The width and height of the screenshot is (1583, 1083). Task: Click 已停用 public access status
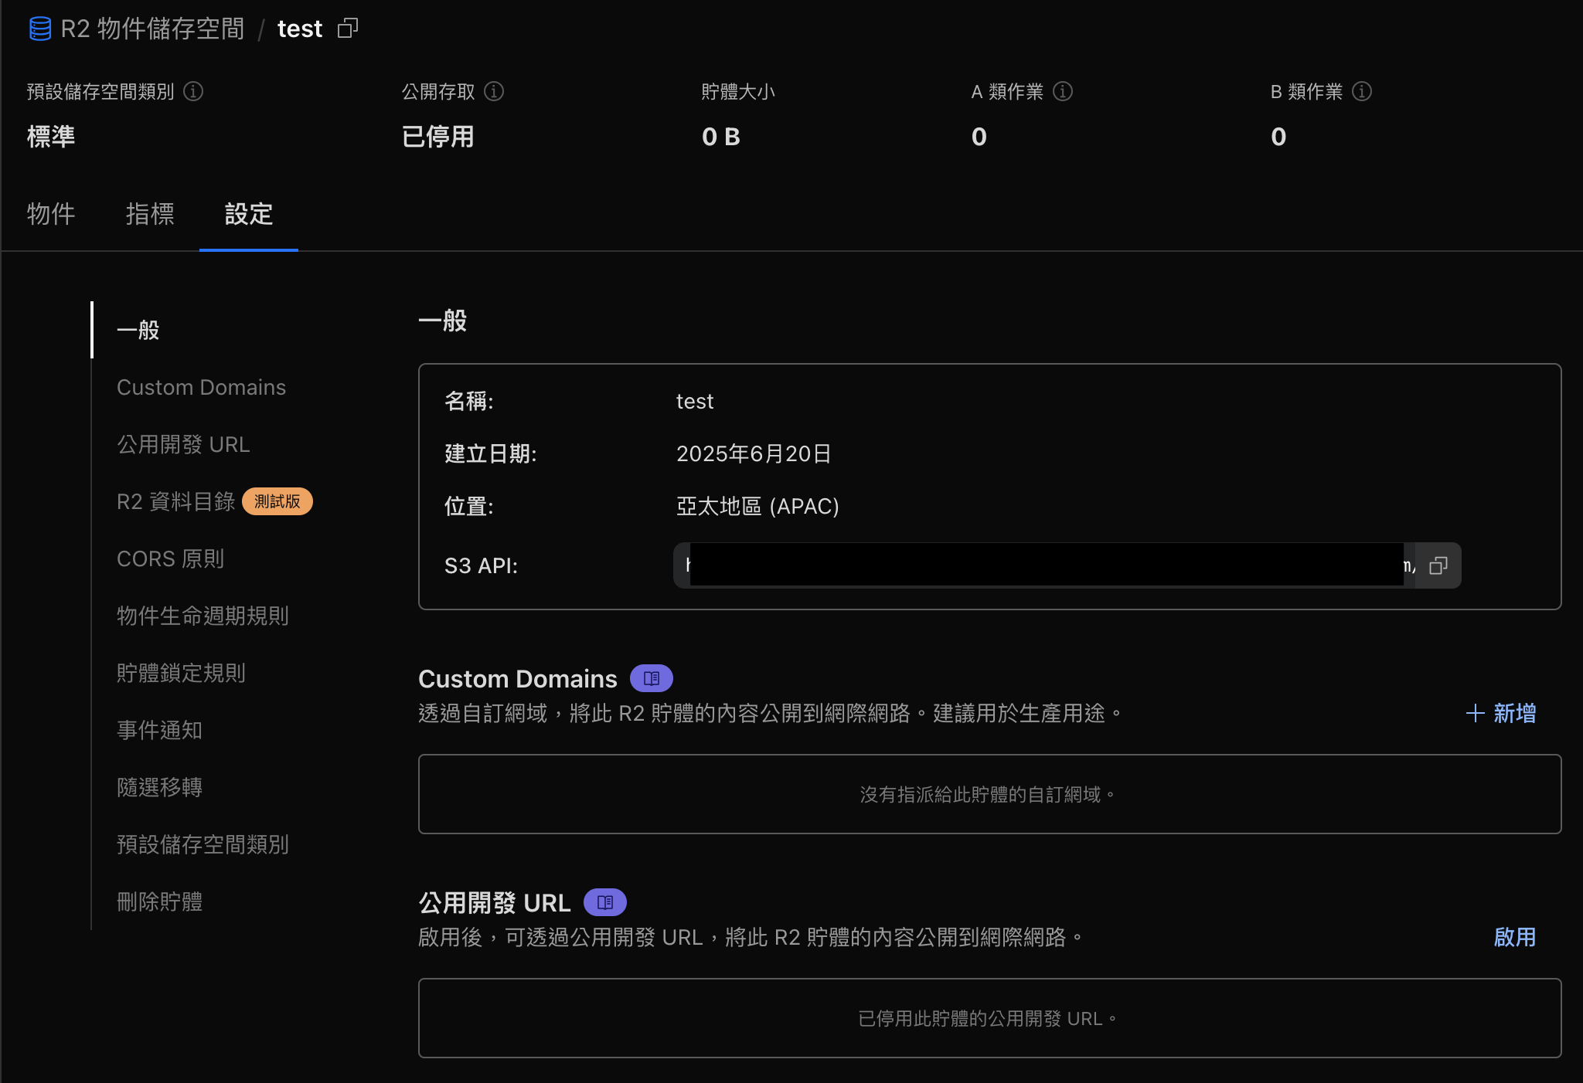point(437,137)
